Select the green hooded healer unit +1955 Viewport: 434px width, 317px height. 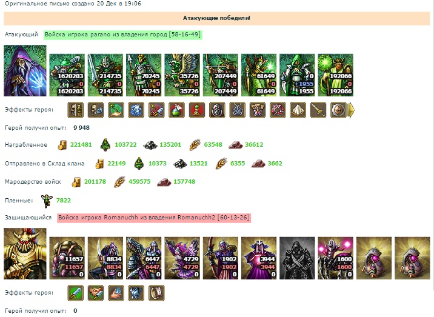(x=297, y=75)
